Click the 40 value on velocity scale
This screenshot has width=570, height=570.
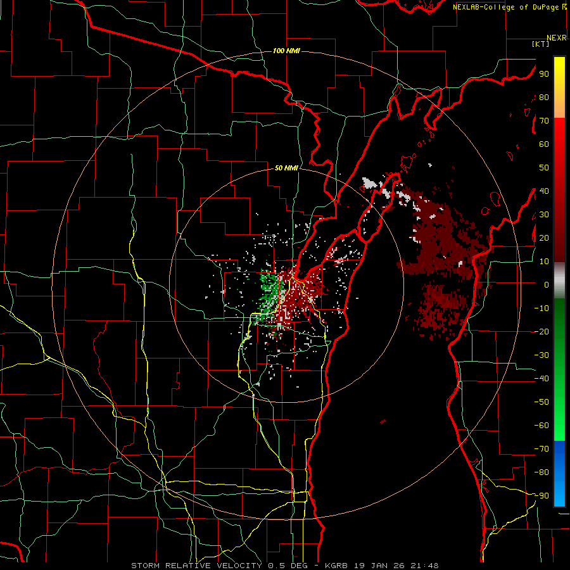[544, 191]
